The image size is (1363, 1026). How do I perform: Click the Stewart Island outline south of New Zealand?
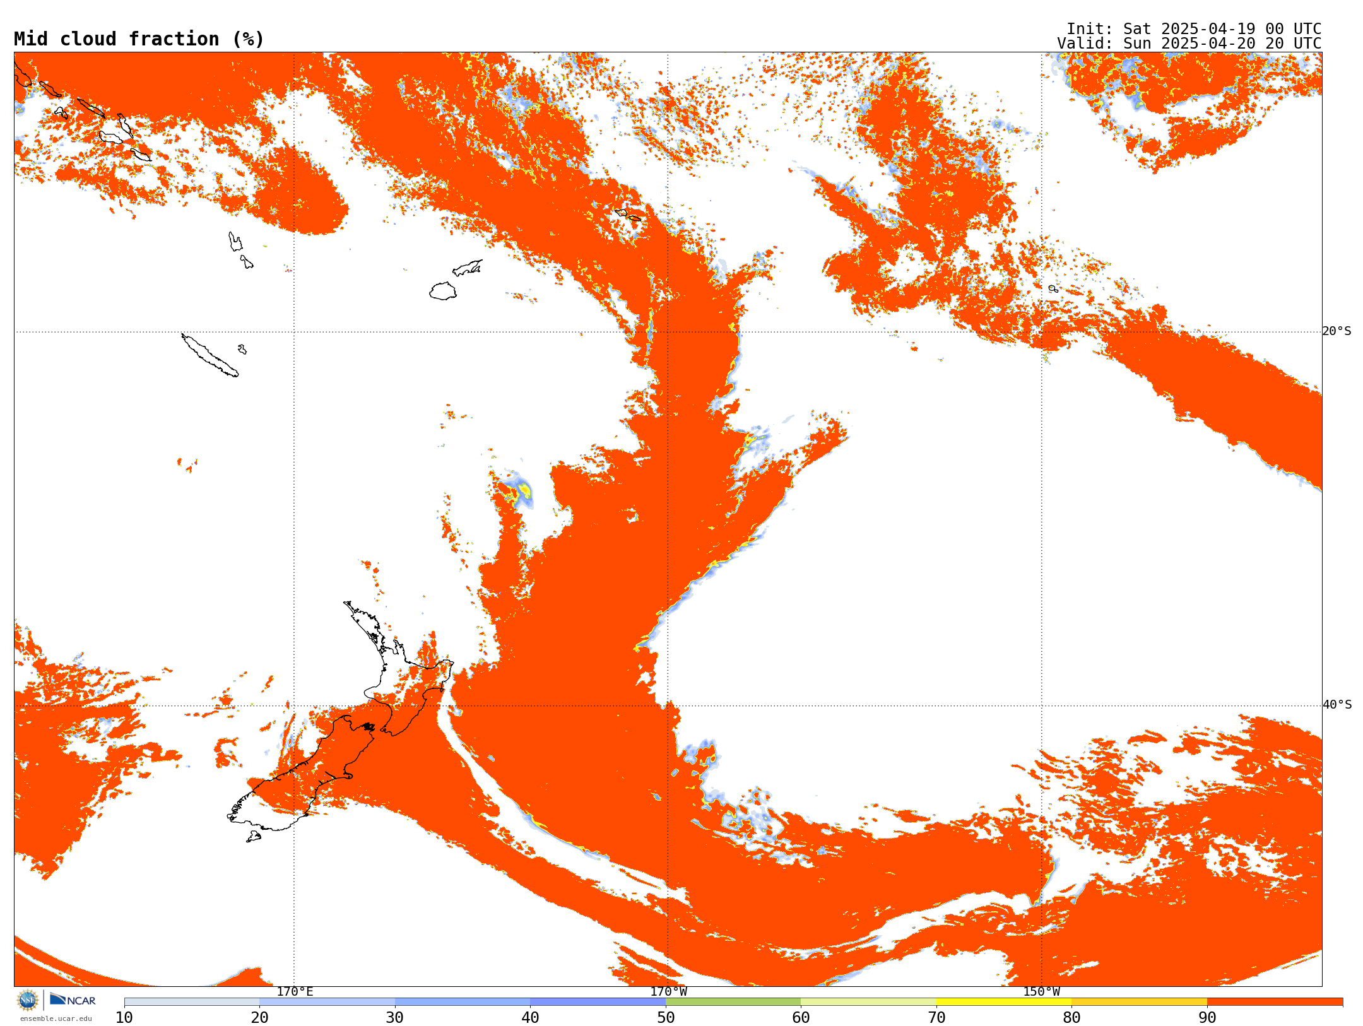254,837
